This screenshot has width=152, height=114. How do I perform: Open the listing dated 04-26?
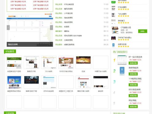[69, 45]
